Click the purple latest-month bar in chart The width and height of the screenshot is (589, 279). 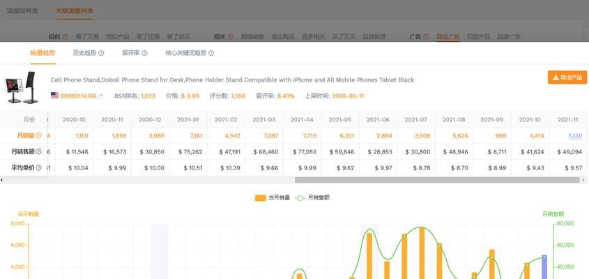pos(544,267)
